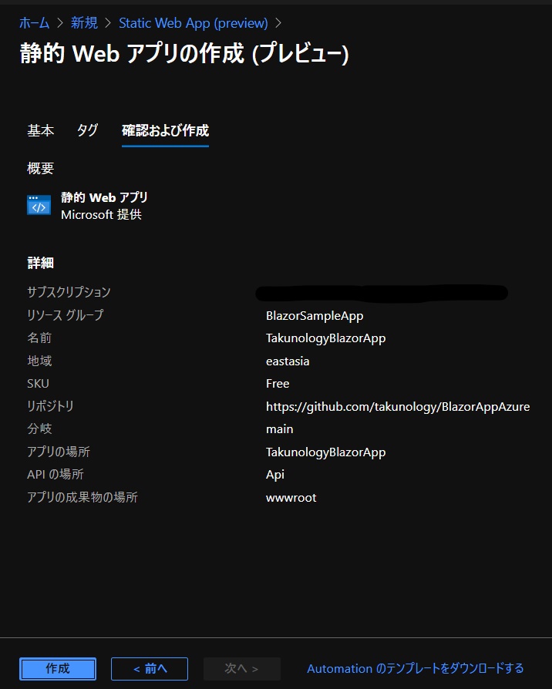
Task: Click the 地域 label
Action: click(39, 361)
